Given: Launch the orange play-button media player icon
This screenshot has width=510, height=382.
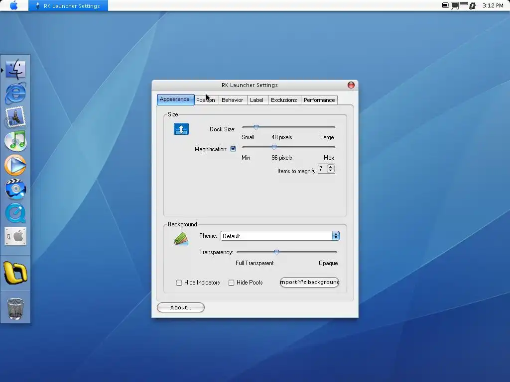Looking at the screenshot, I should (15, 165).
